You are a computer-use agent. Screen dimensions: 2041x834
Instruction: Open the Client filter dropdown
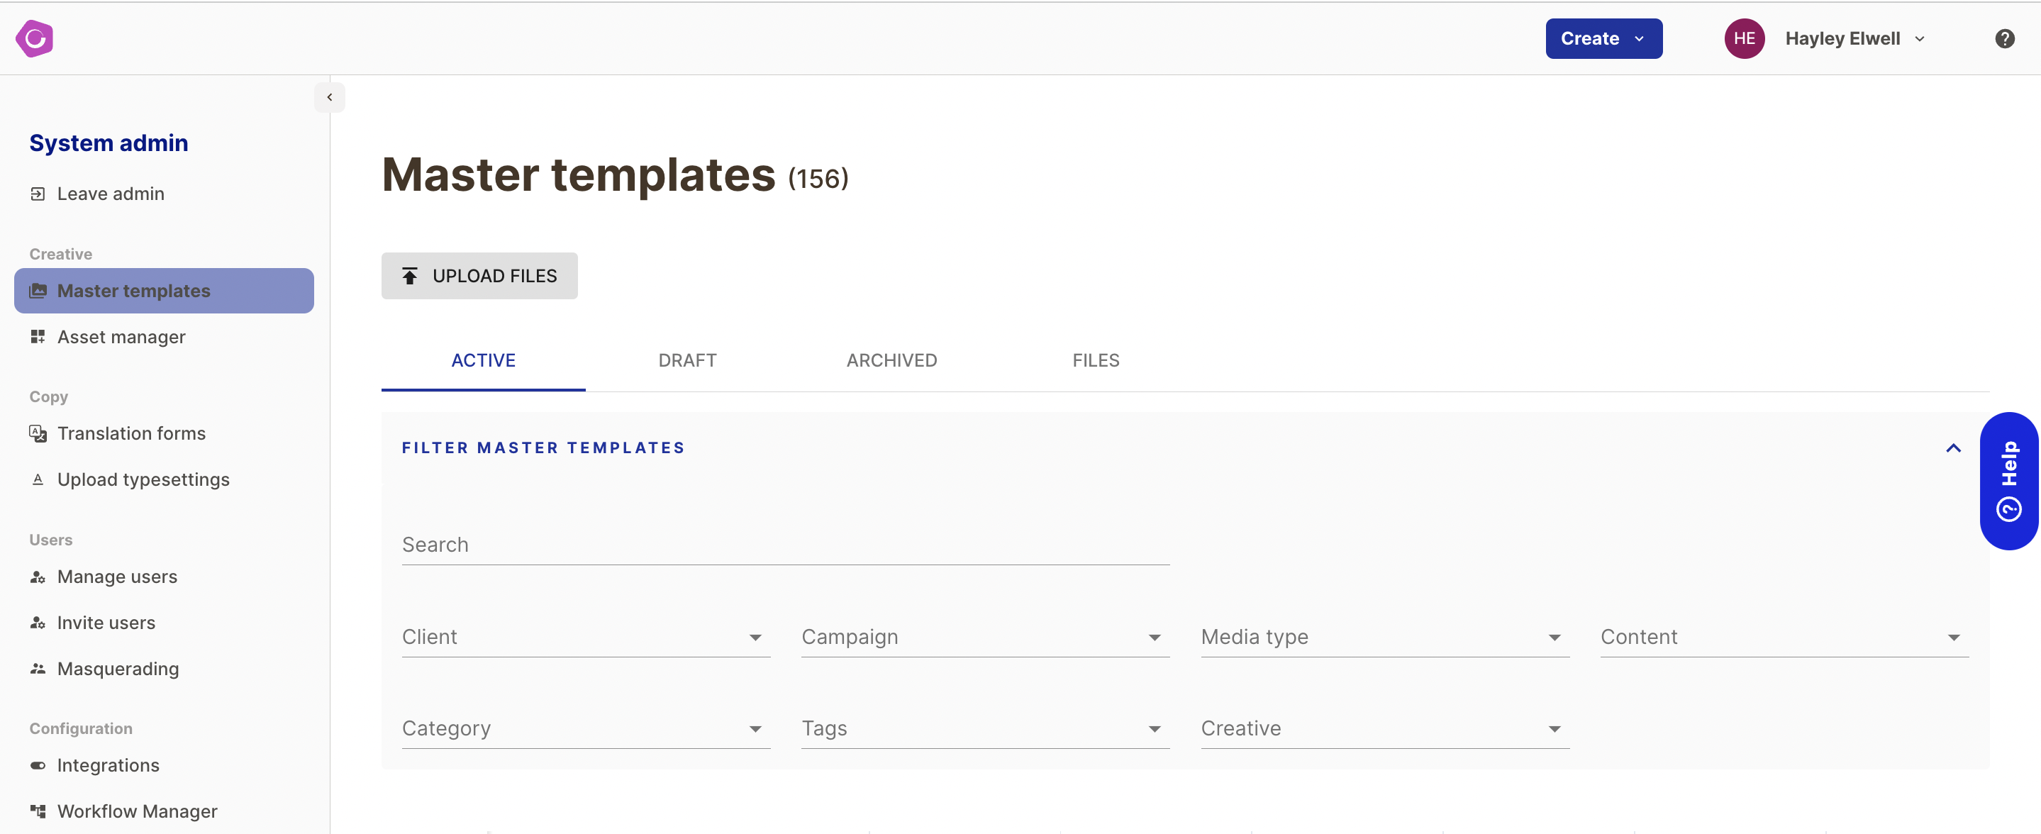pyautogui.click(x=586, y=637)
